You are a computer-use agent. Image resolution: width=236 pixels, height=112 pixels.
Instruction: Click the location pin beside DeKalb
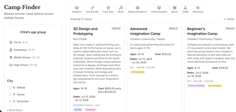(14, 88)
